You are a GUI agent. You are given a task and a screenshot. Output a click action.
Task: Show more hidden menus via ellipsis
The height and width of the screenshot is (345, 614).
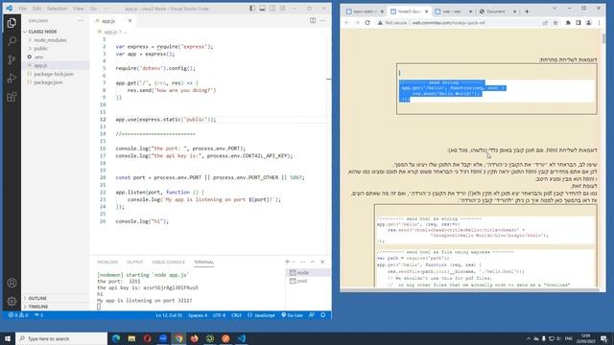coord(106,9)
